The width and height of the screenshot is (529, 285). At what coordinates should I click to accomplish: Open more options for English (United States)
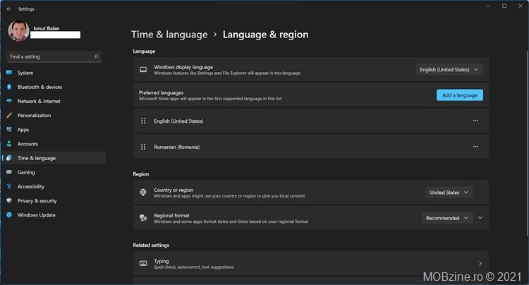pos(475,121)
